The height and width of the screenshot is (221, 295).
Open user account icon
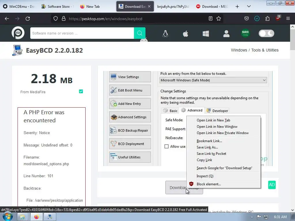pyautogui.click(x=226, y=34)
